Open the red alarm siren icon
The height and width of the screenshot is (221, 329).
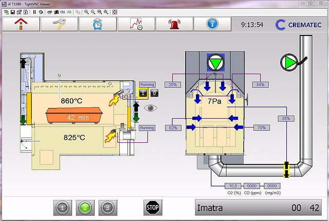[x=174, y=24]
